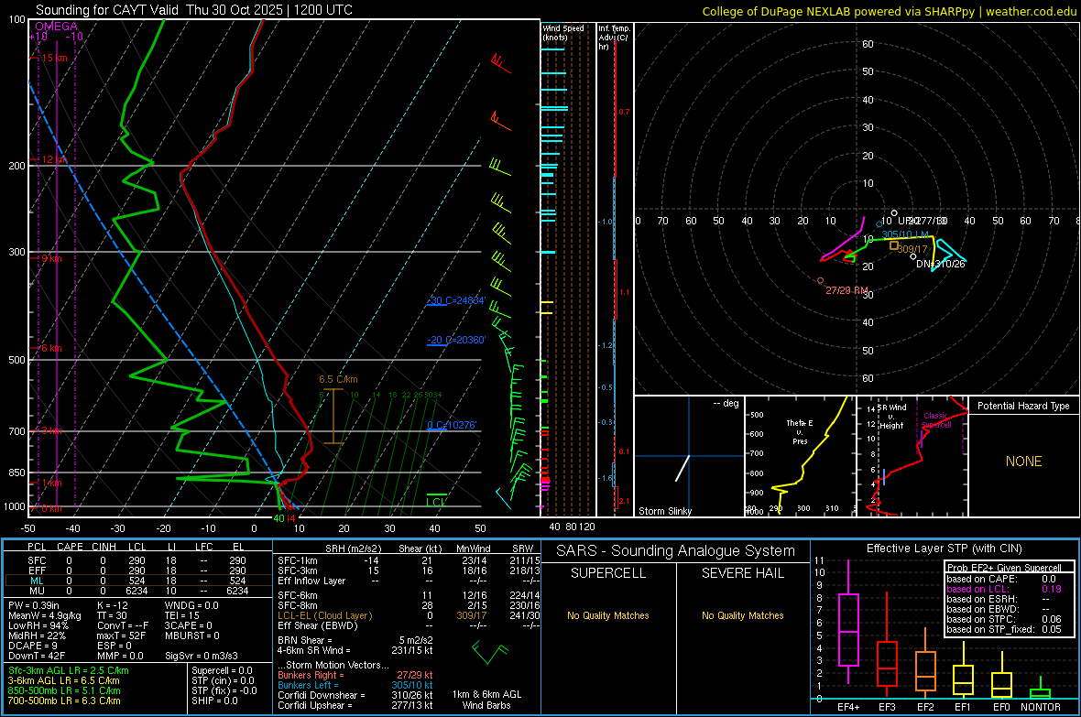Select the '305/10 LM' hodograph label
Image resolution: width=1081 pixels, height=717 pixels.
point(904,234)
